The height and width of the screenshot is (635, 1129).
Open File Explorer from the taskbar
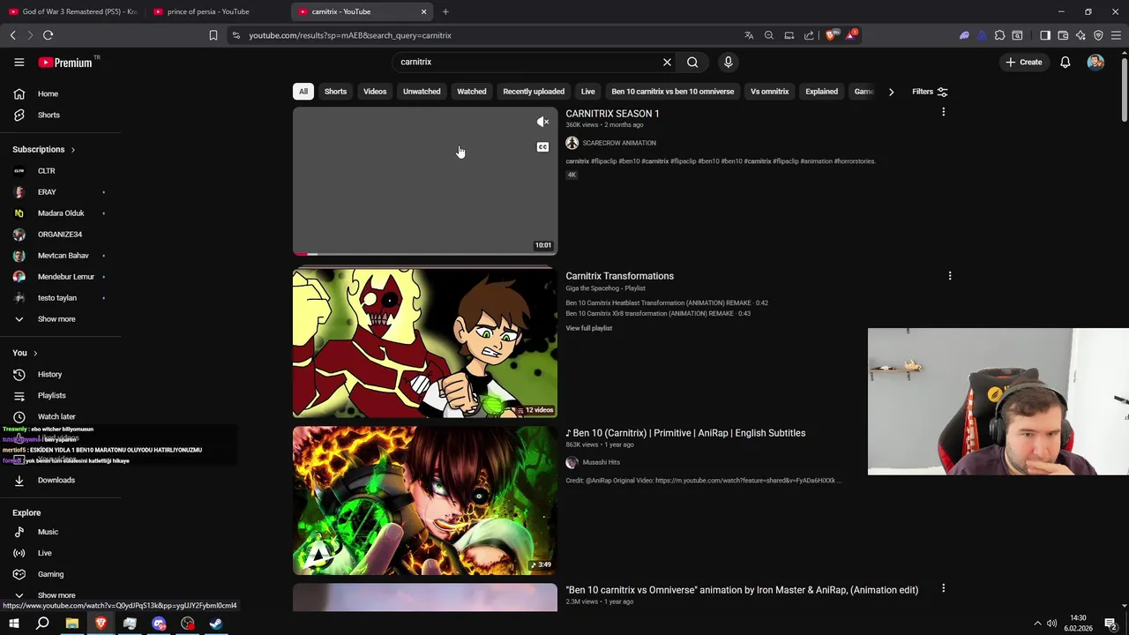pyautogui.click(x=71, y=624)
